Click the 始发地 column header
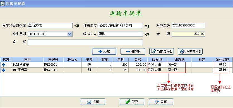 157,60
